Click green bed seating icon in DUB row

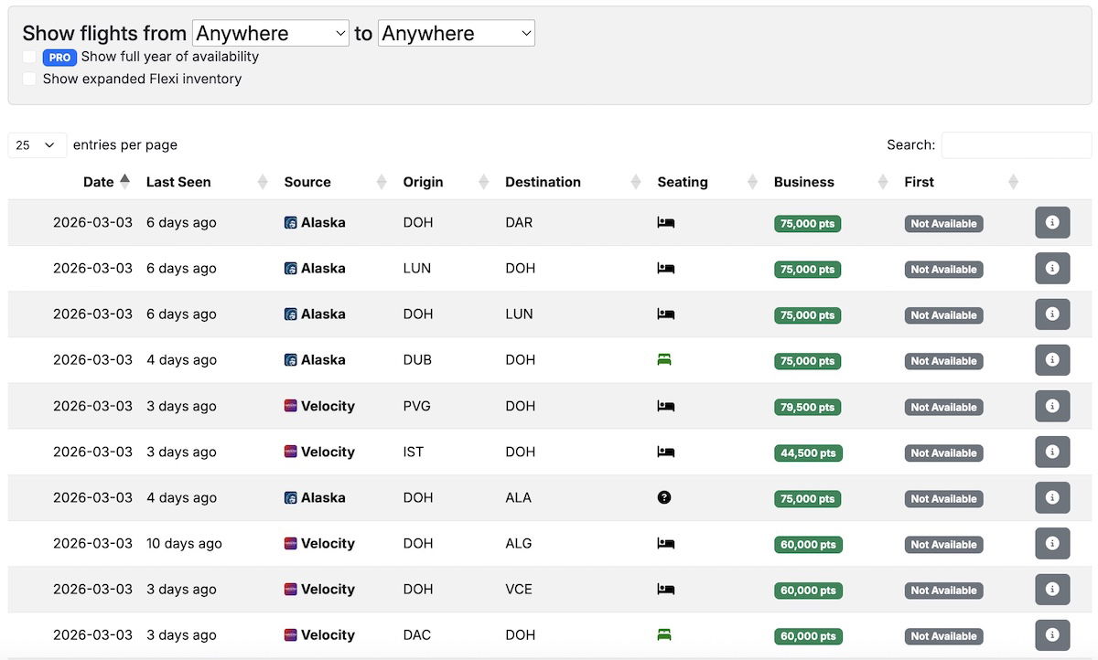pyautogui.click(x=665, y=360)
